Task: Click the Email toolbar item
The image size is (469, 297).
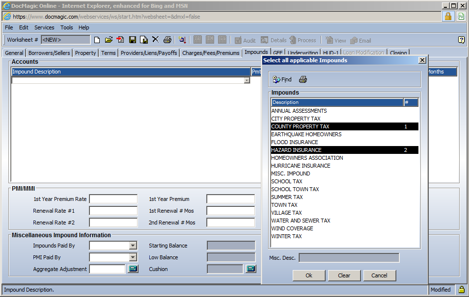Action: pyautogui.click(x=361, y=40)
